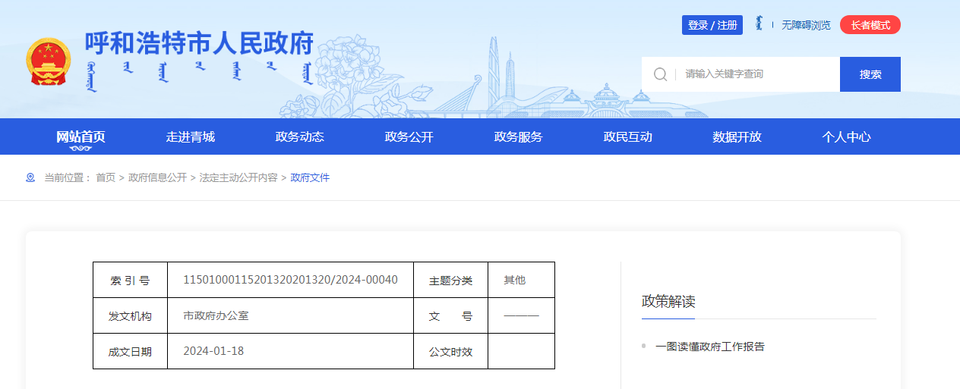Click the 索引号 label cell
The width and height of the screenshot is (960, 389).
coord(130,281)
